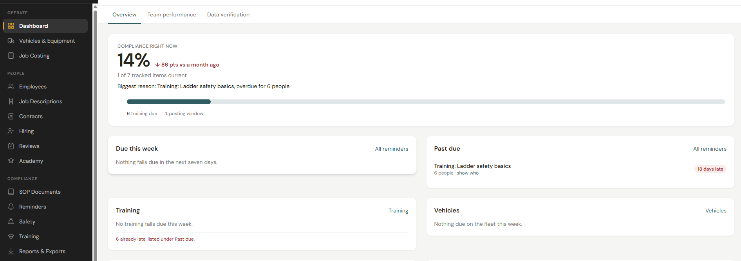Click the 'Due this week' card heading

point(137,149)
